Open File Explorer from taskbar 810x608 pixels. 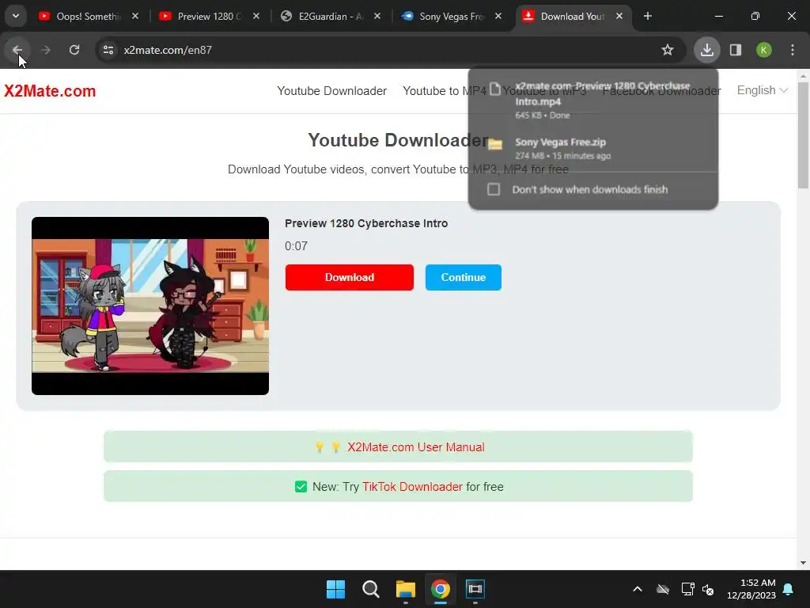coord(406,589)
